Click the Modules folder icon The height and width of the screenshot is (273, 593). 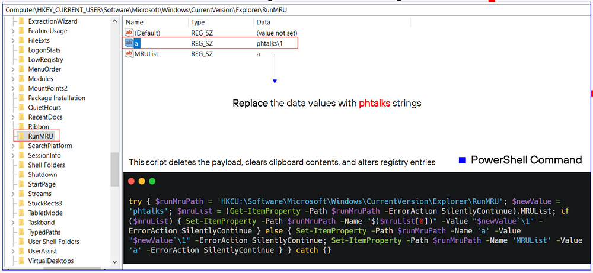tap(21, 79)
